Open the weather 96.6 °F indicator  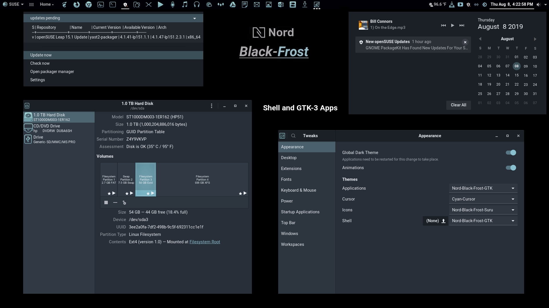click(x=437, y=5)
